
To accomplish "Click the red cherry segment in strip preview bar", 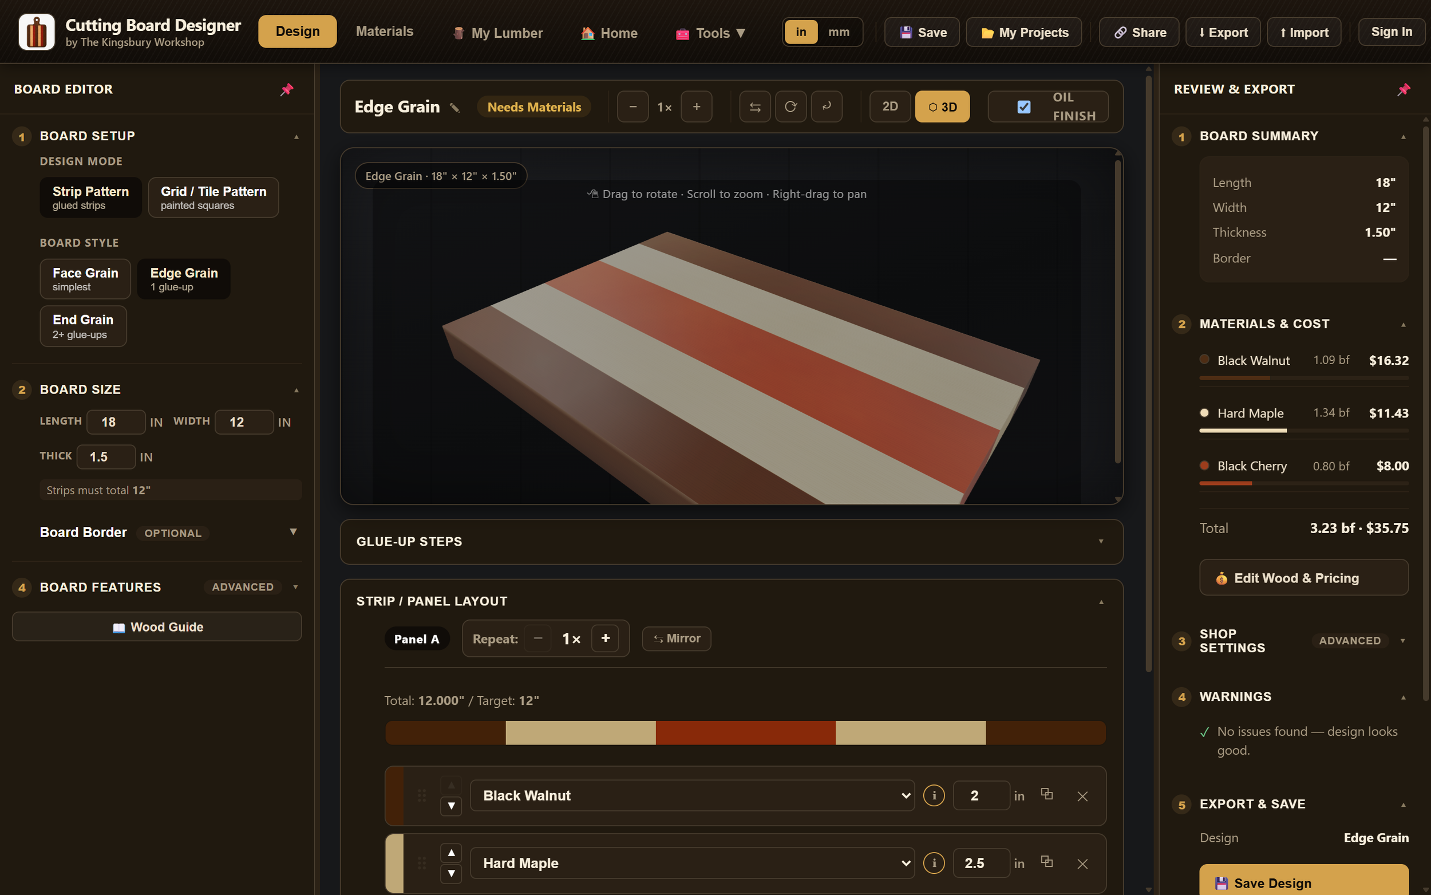I will click(745, 733).
